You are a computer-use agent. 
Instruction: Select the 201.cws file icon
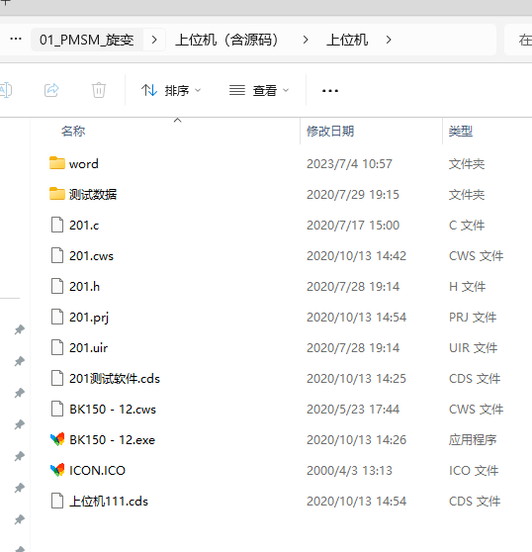click(x=57, y=255)
